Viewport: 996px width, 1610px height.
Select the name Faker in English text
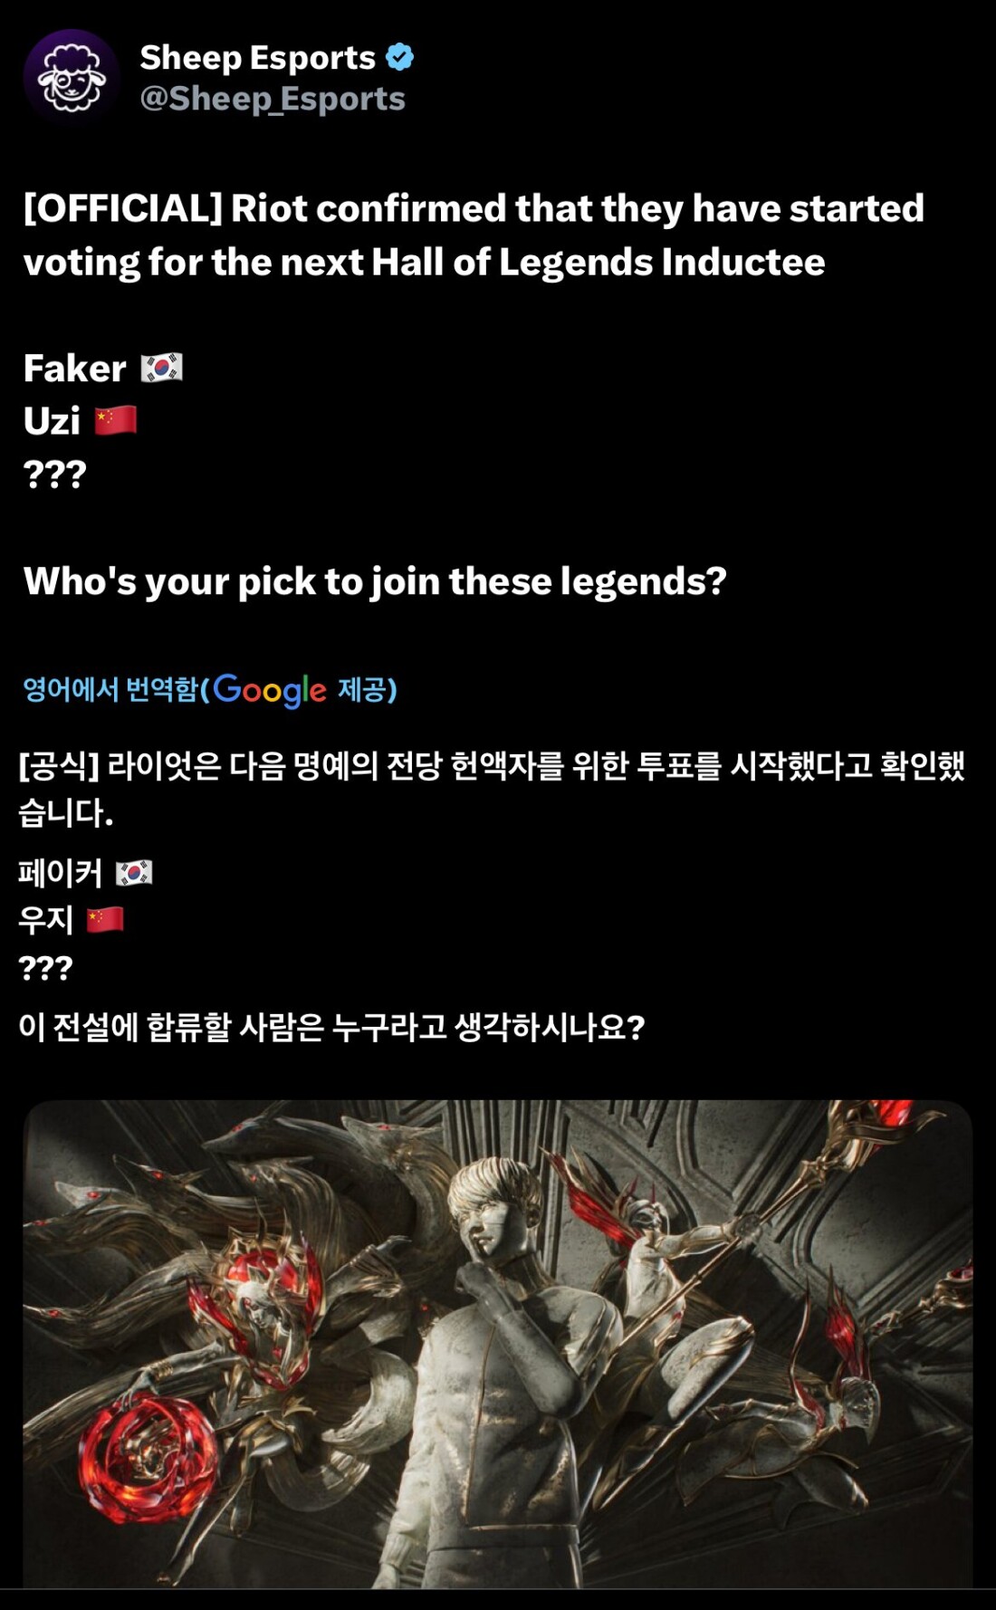pos(75,369)
